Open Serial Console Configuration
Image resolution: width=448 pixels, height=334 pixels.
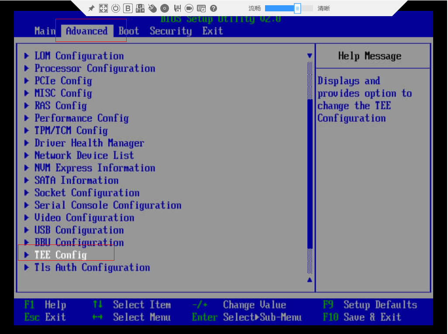(108, 205)
